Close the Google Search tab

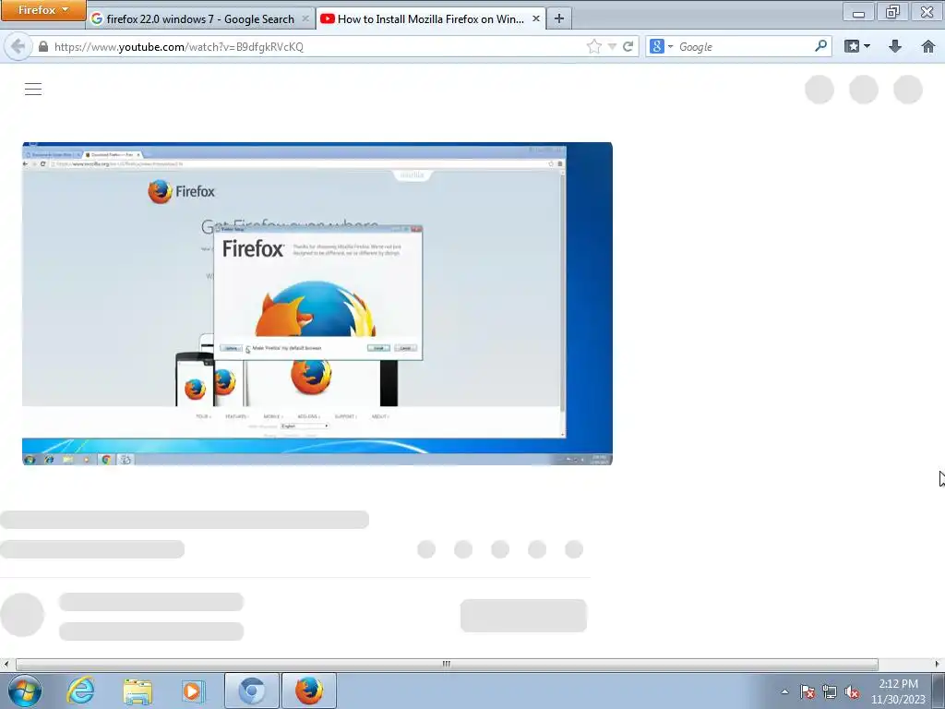click(x=305, y=18)
